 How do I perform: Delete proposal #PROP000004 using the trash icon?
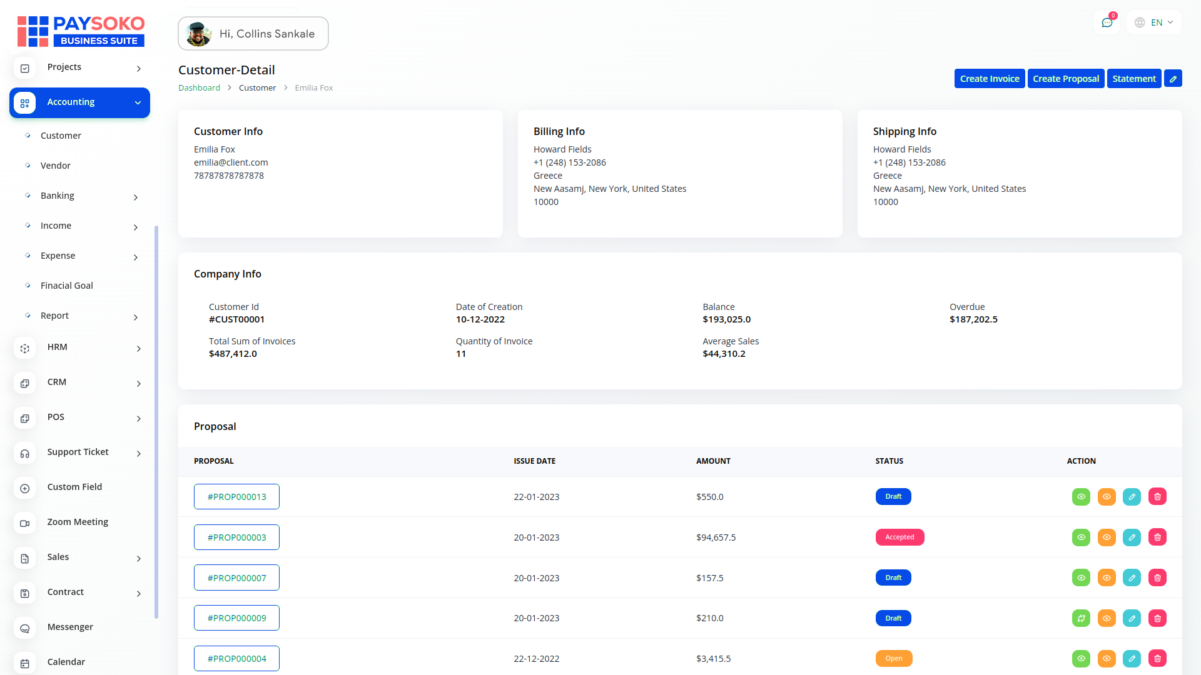point(1157,658)
